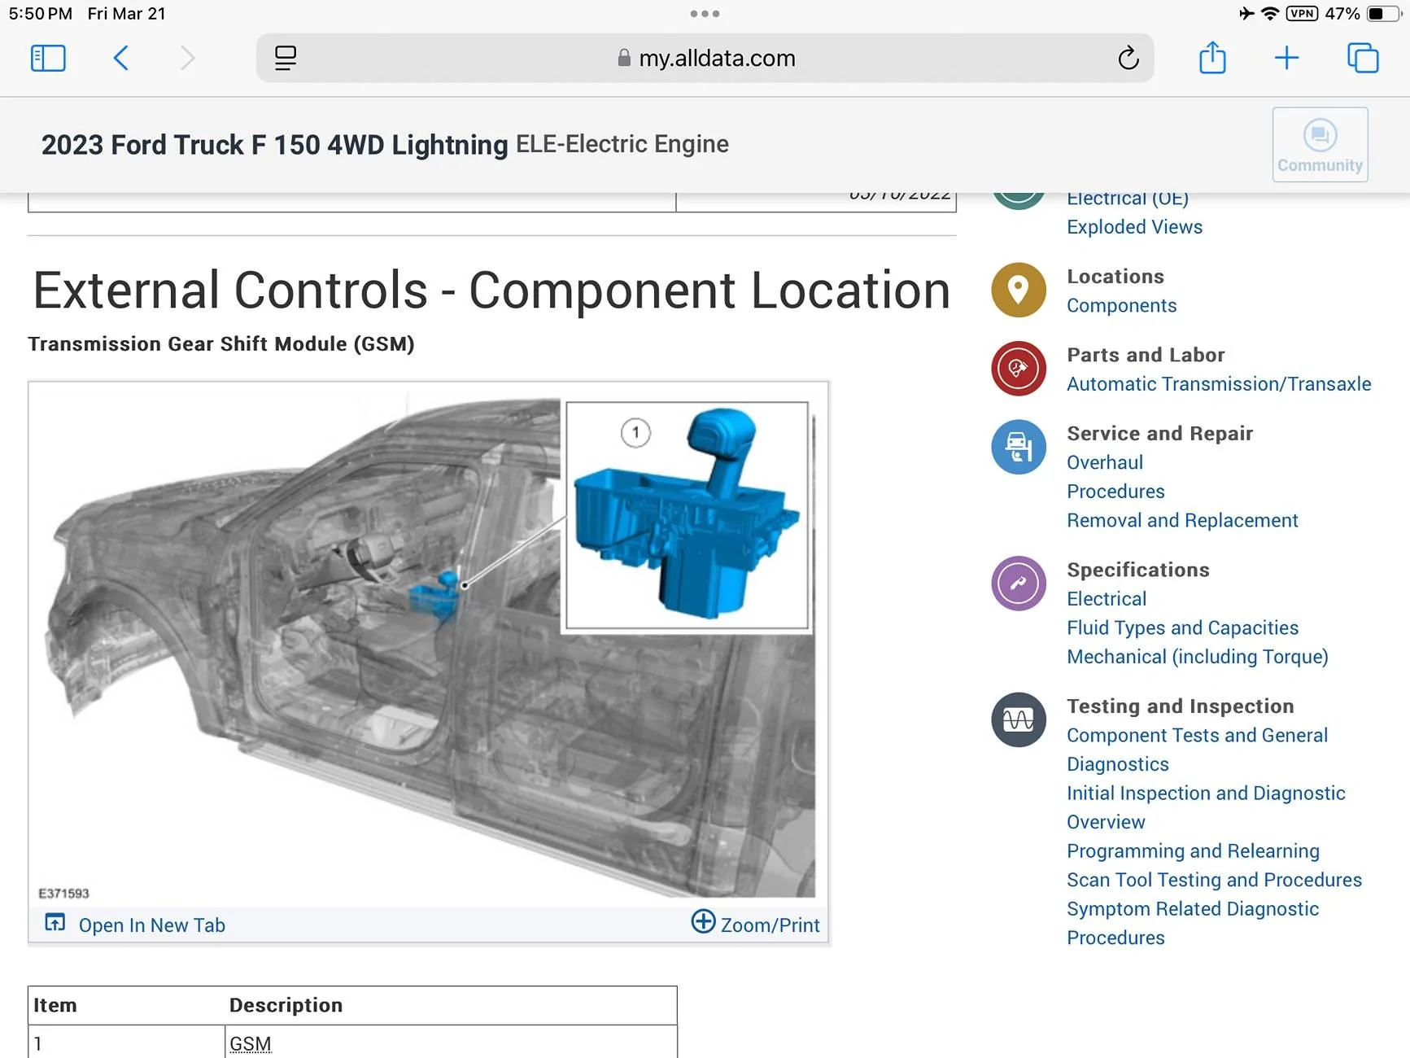The image size is (1410, 1058).
Task: Tap the VPN status indicator
Action: click(x=1302, y=14)
